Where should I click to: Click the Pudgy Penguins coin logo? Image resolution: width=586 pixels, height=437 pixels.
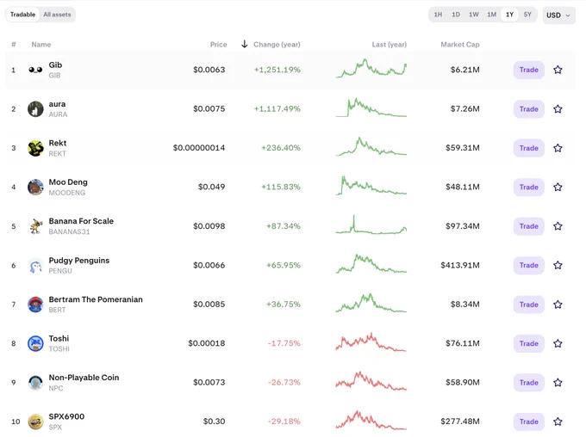[35, 265]
